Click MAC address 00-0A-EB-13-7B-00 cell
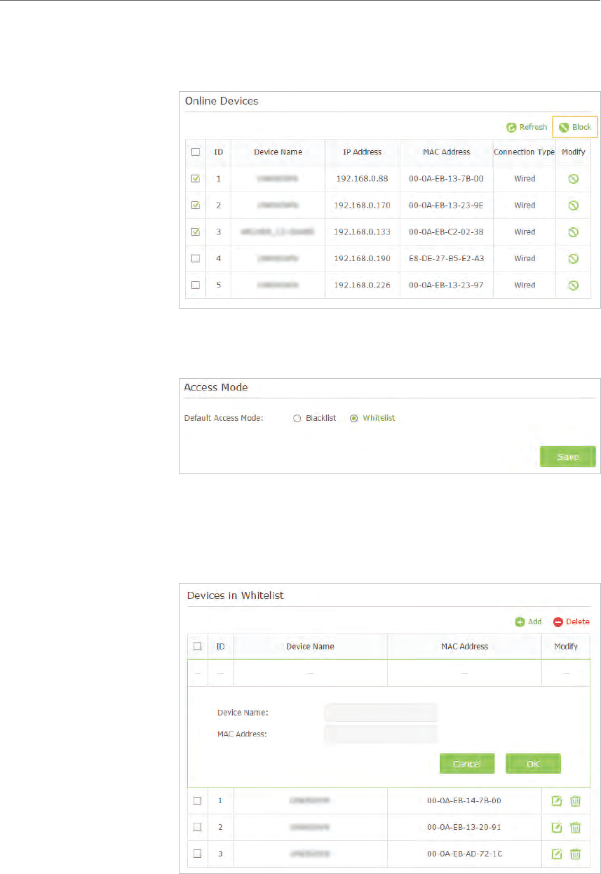 (x=446, y=179)
